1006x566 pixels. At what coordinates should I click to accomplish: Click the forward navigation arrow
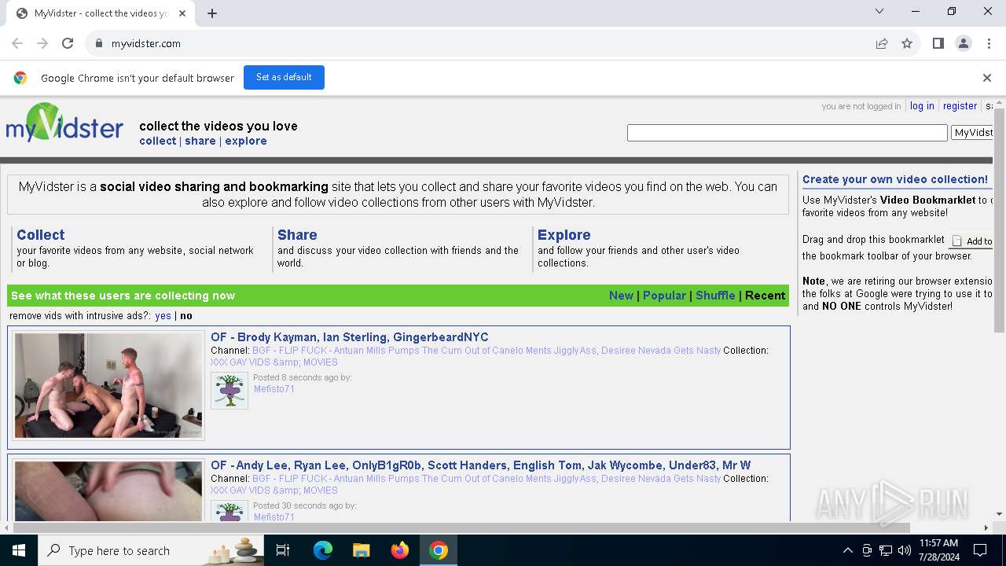pyautogui.click(x=42, y=43)
